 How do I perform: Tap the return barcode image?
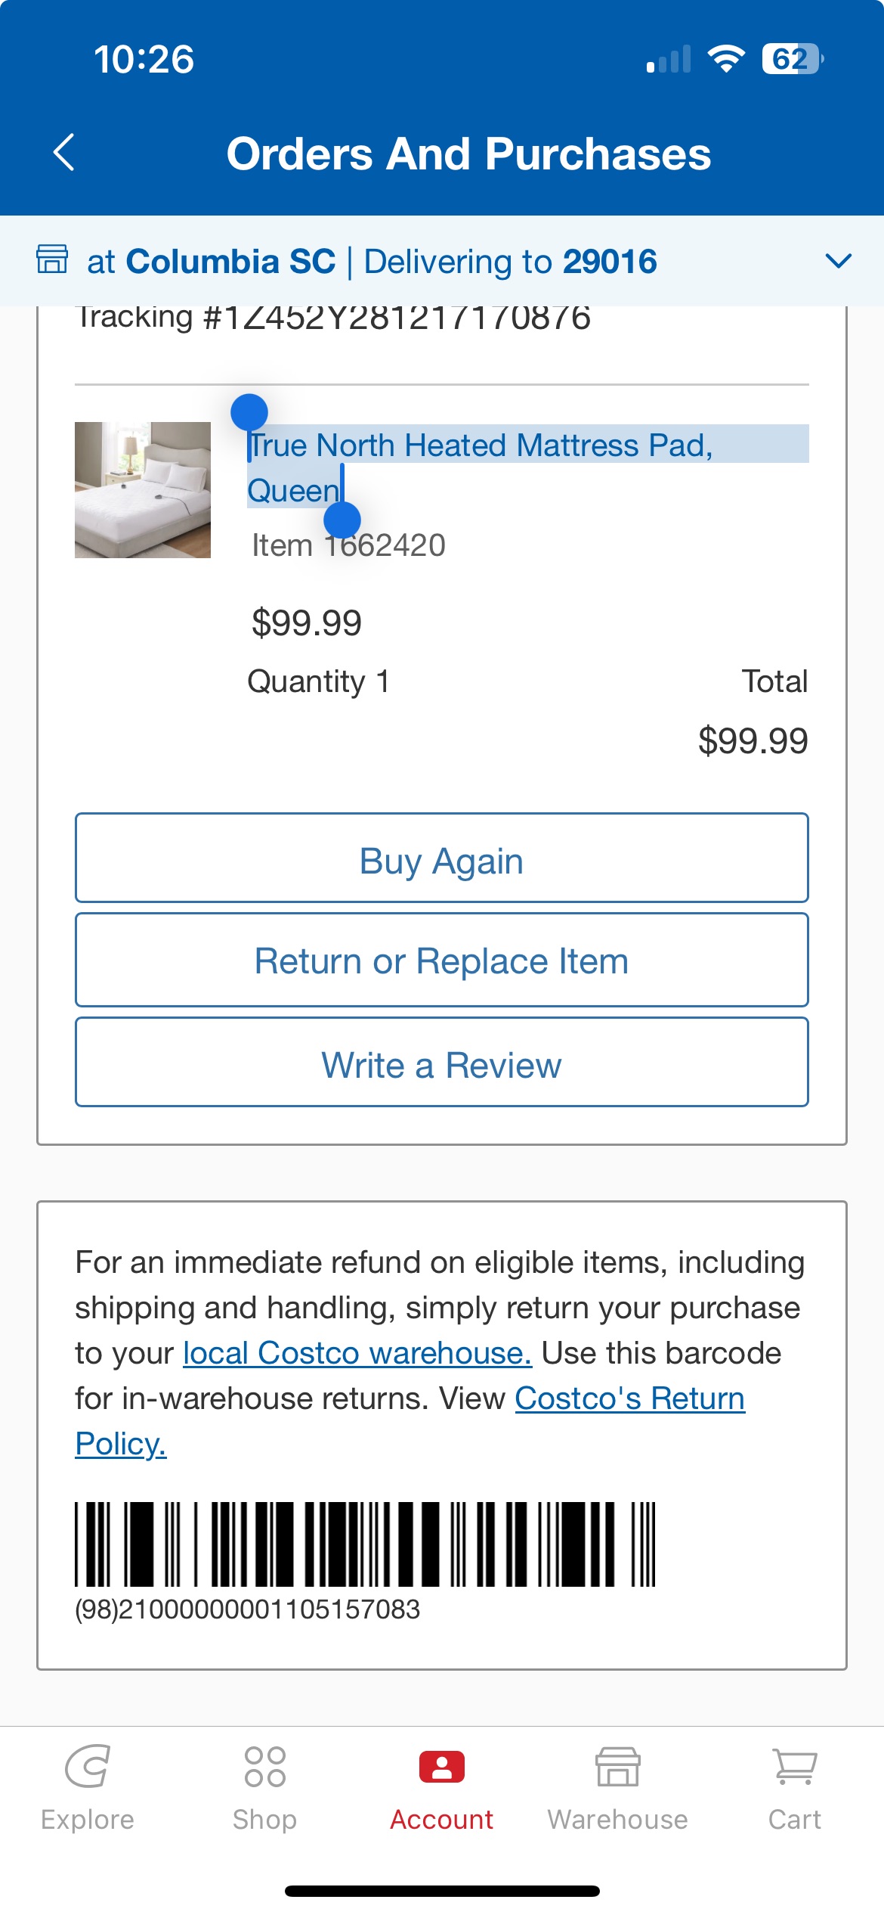pyautogui.click(x=365, y=1544)
